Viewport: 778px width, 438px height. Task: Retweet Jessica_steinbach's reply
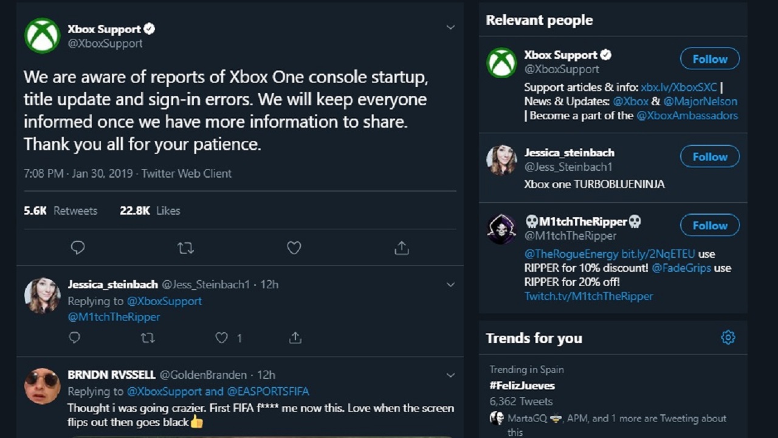(148, 338)
